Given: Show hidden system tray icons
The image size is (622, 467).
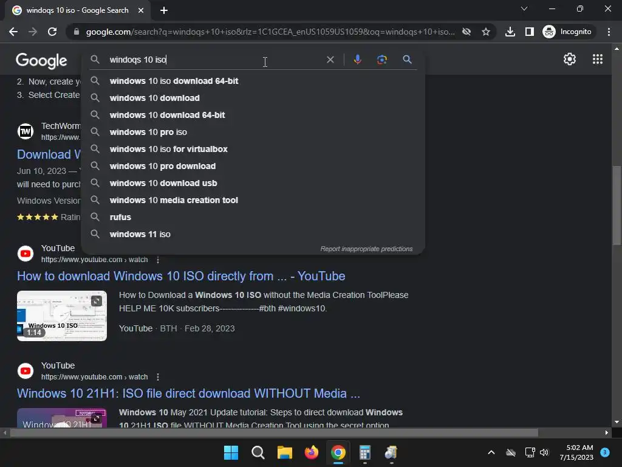Looking at the screenshot, I should [491, 452].
